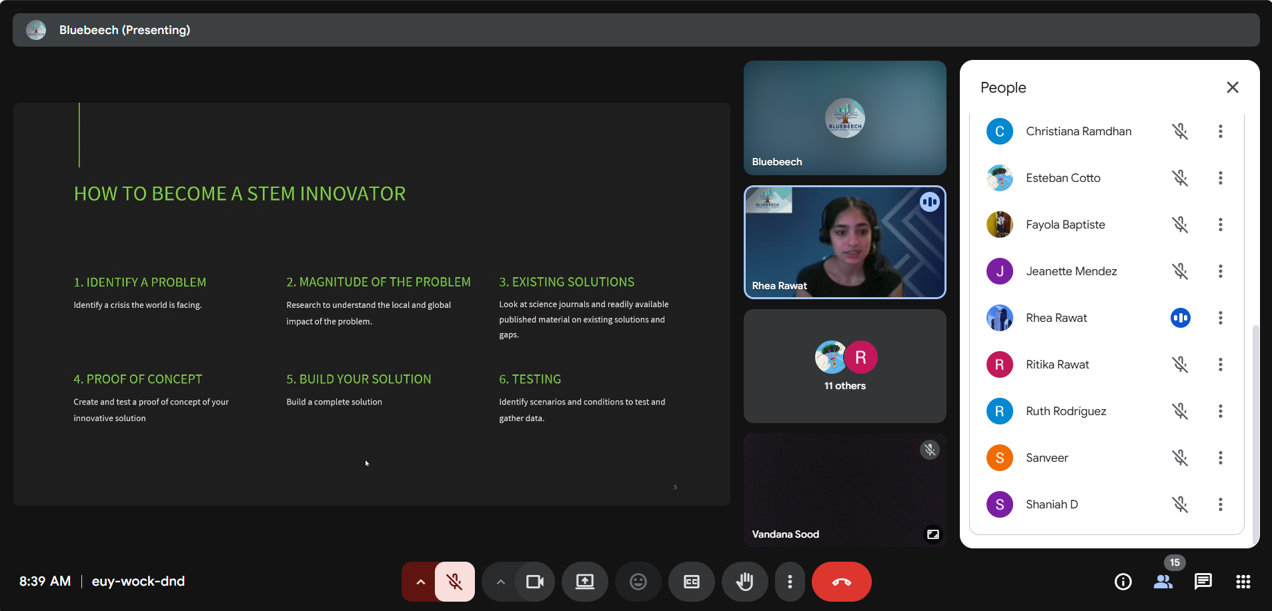Screen dimensions: 1272x611
Task: Click the 11 others participant tile
Action: [x=844, y=366]
